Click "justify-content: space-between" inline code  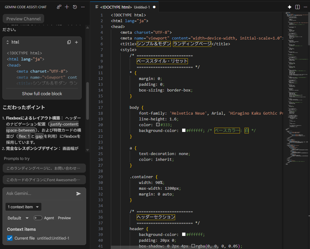42,127
